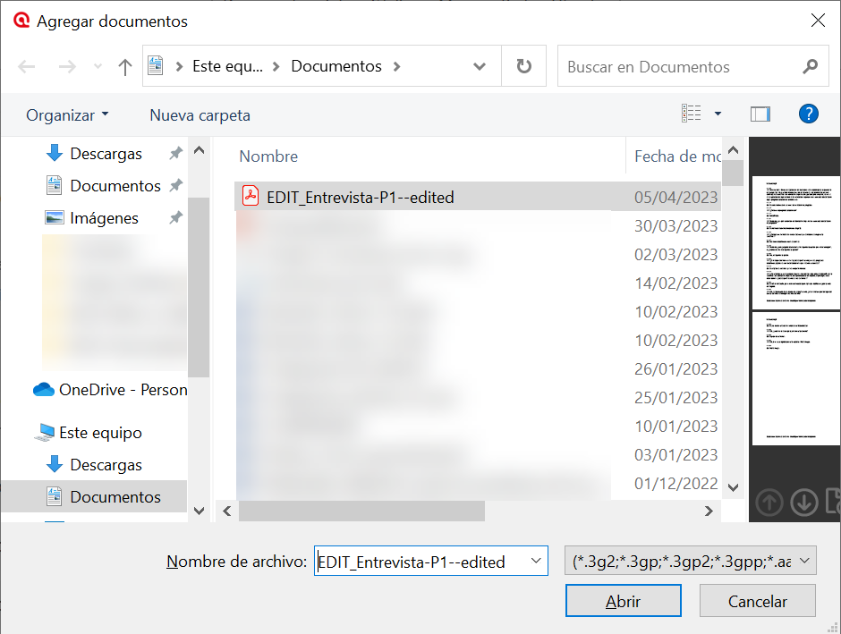
Task: Open the address bar history dropdown
Action: point(480,66)
